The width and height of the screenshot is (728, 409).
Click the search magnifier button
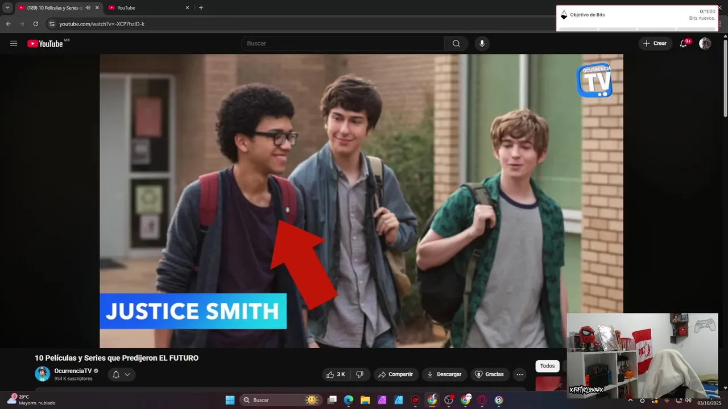456,44
